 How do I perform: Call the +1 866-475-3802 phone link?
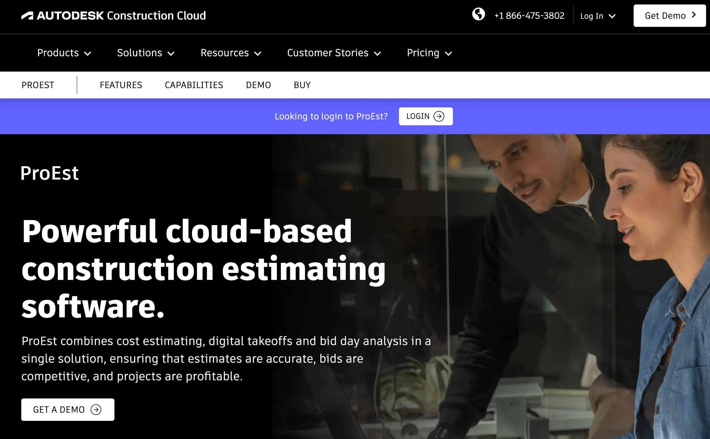(529, 16)
